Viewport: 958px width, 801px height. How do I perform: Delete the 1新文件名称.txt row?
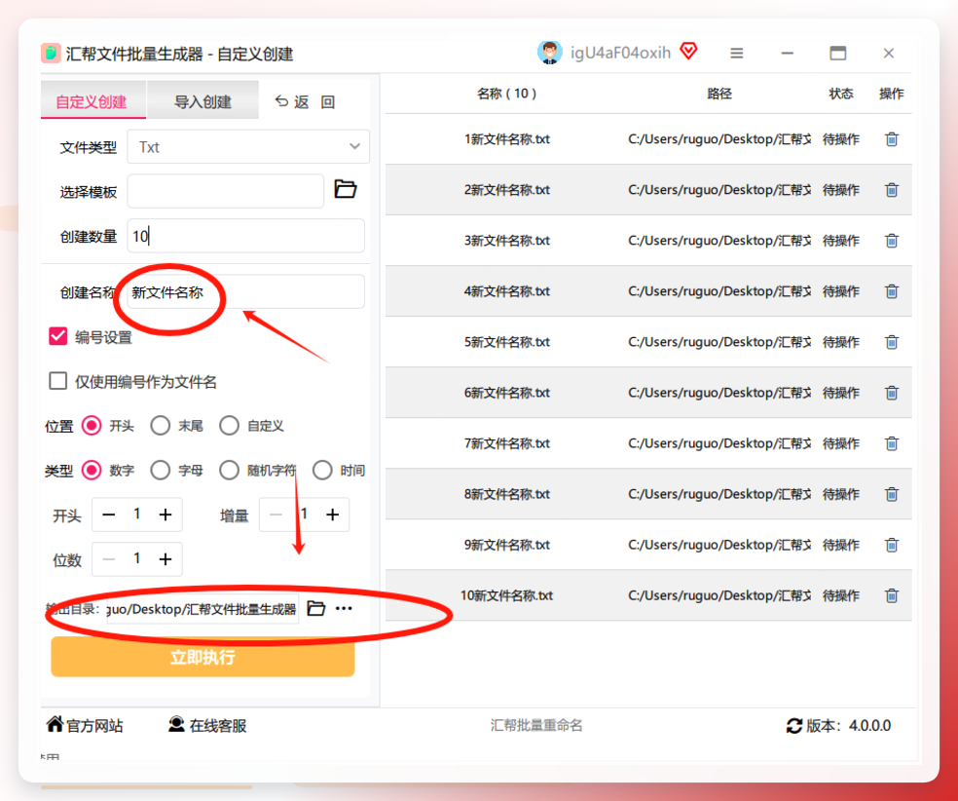[x=892, y=139]
